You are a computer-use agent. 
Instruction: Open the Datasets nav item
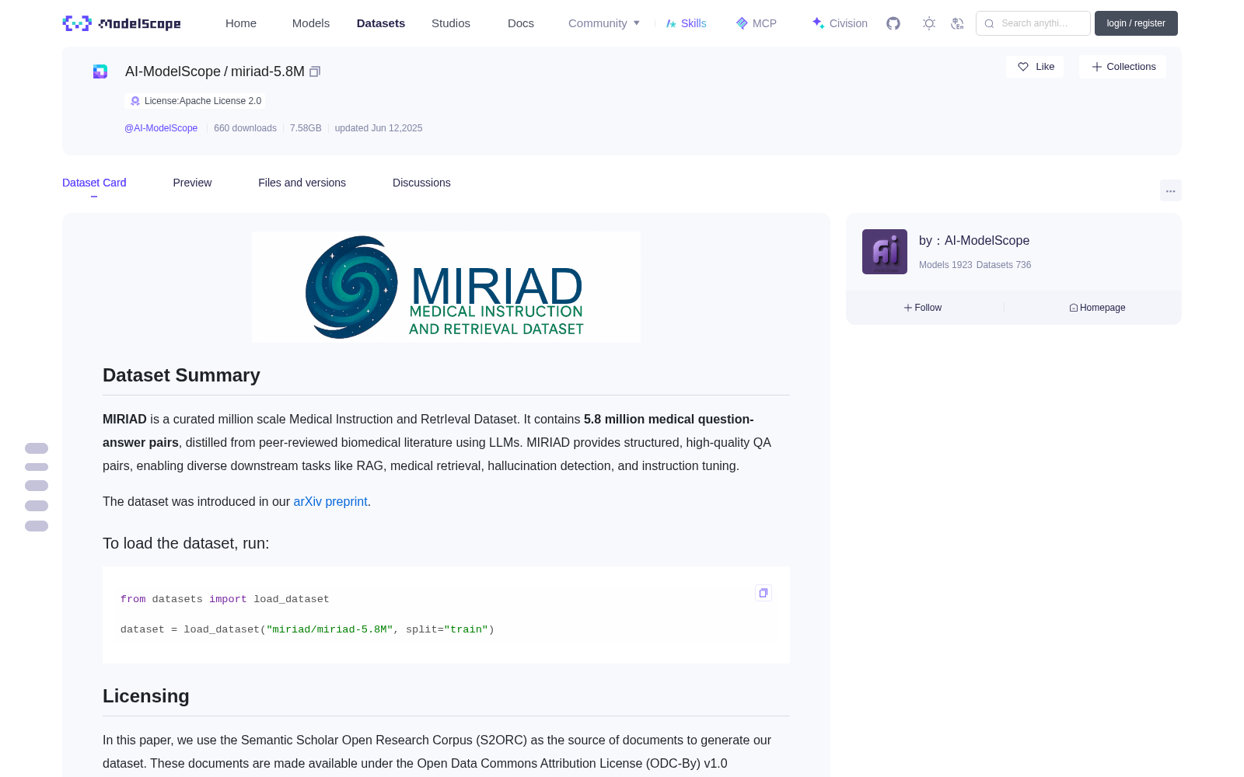click(381, 23)
